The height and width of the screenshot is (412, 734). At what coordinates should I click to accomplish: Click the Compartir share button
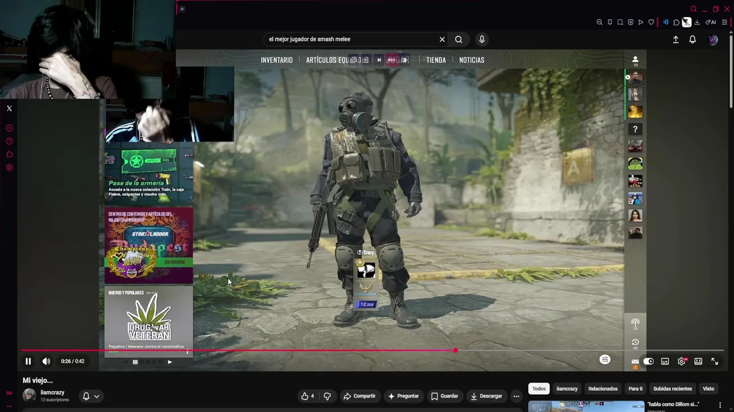pos(359,396)
